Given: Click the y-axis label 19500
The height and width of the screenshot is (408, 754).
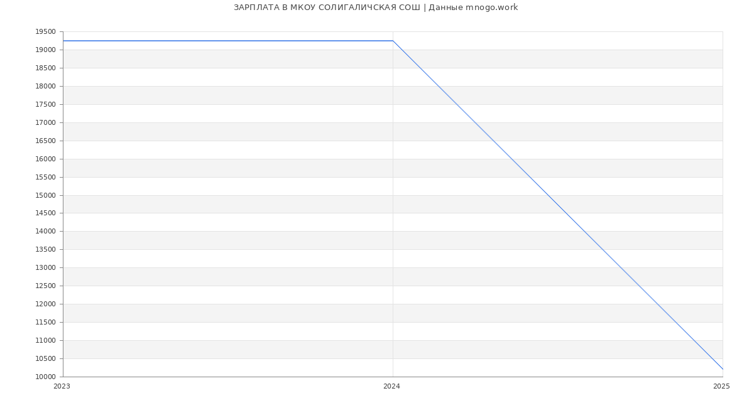Looking at the screenshot, I should 46,32.
